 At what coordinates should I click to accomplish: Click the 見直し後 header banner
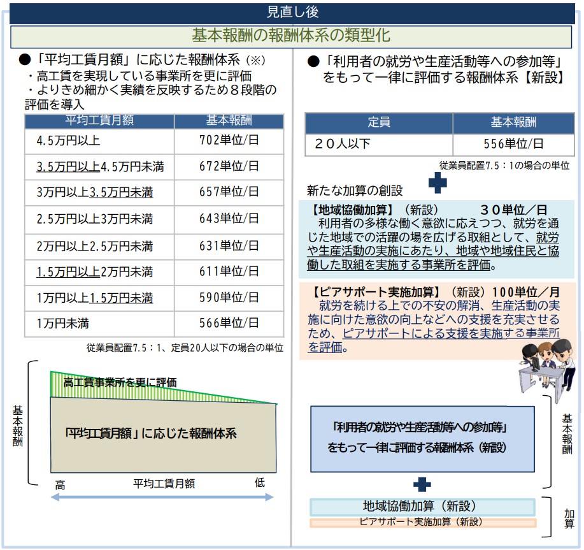click(292, 13)
